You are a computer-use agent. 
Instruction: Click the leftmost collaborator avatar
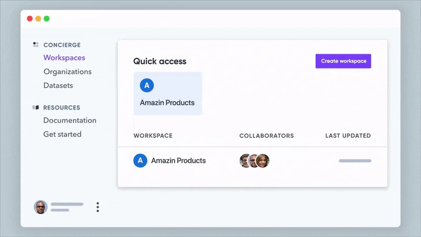(x=245, y=161)
